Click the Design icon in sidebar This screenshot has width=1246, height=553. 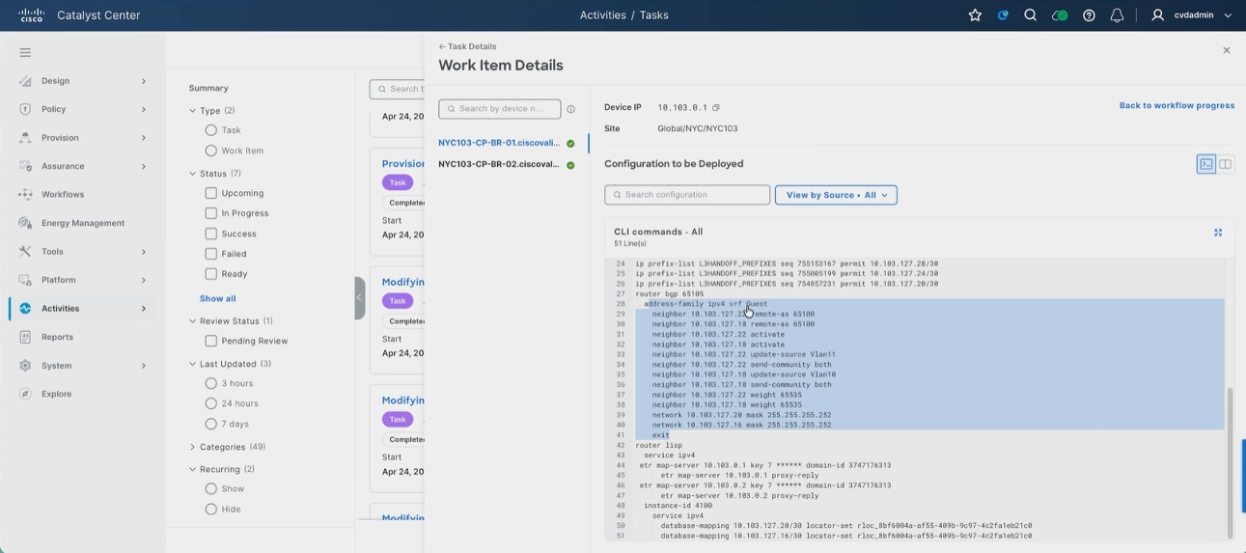tap(25, 81)
